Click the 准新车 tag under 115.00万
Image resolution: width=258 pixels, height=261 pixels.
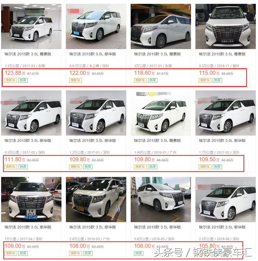205,80
